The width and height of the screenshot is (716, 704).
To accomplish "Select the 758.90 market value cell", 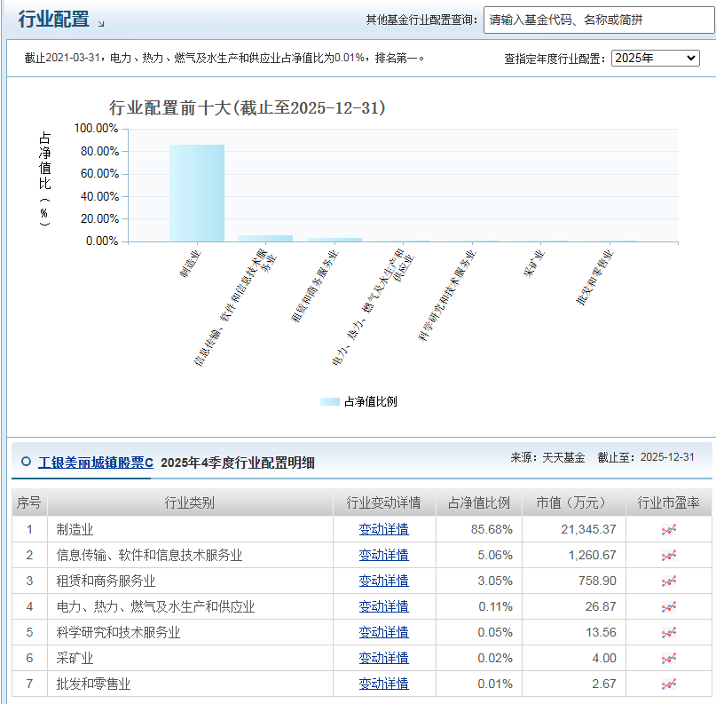I will coord(574,581).
